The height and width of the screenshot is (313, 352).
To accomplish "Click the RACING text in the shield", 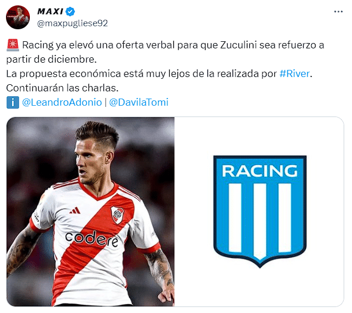I will click(260, 171).
